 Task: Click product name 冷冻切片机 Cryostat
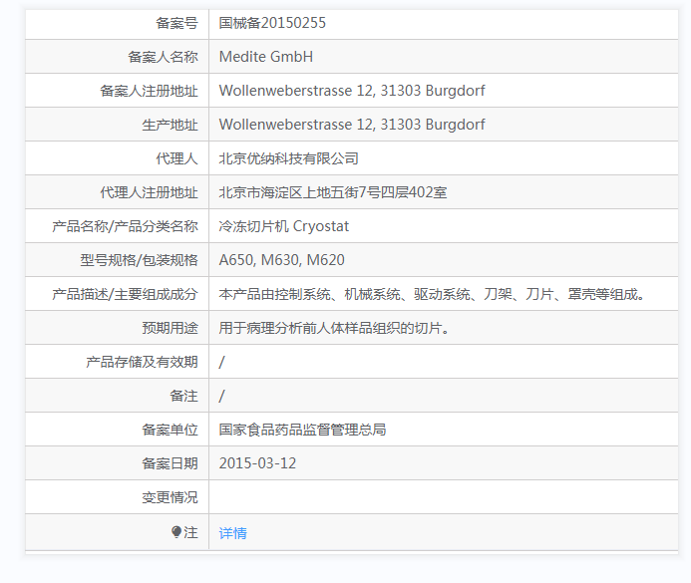[x=284, y=226]
